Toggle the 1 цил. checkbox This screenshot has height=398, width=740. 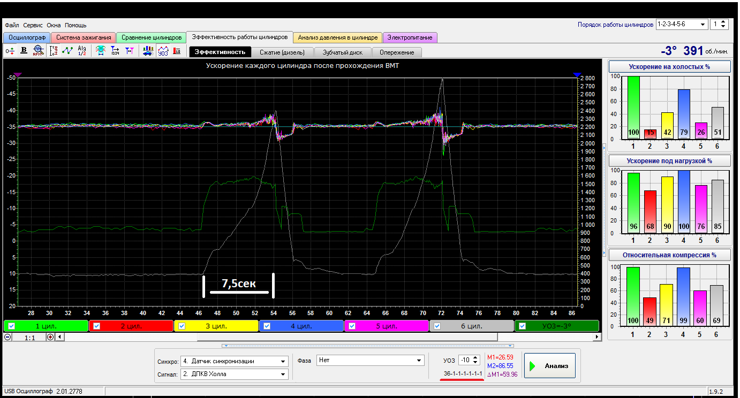(x=11, y=326)
